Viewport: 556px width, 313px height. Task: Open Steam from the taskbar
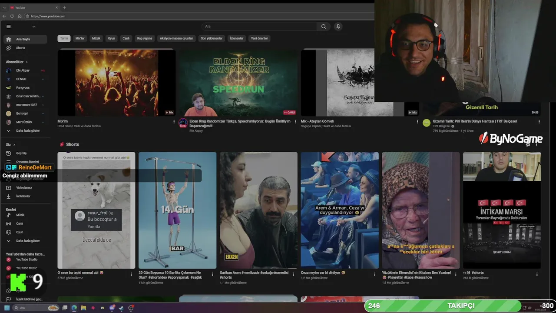[121, 308]
